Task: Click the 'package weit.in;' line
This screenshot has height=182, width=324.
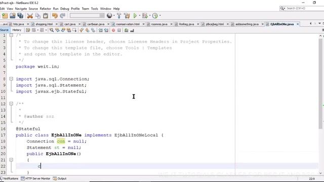Action: click(x=37, y=66)
